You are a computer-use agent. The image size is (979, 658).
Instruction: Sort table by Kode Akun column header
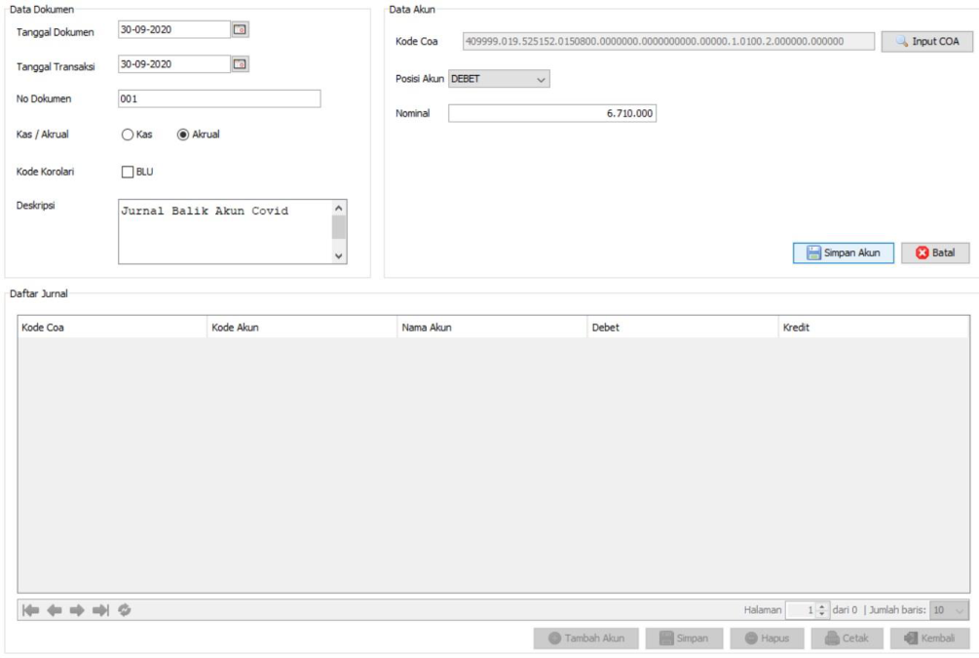click(x=301, y=328)
